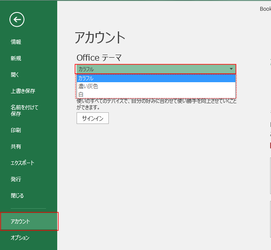This screenshot has width=271, height=250.
Task: Choose 開く from the sidebar
Action: pos(15,74)
